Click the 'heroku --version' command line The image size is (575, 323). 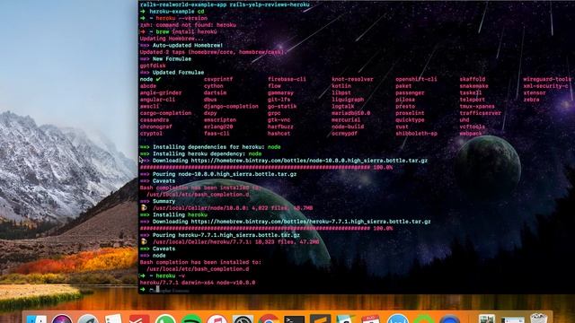click(x=181, y=18)
